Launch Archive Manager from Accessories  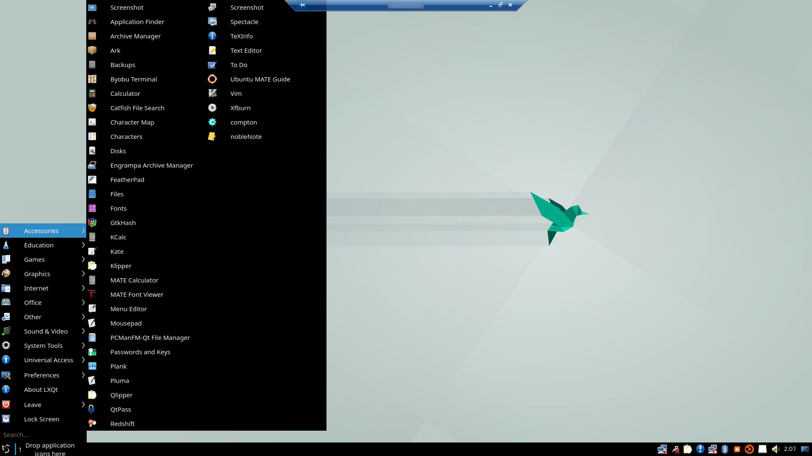pos(146,36)
